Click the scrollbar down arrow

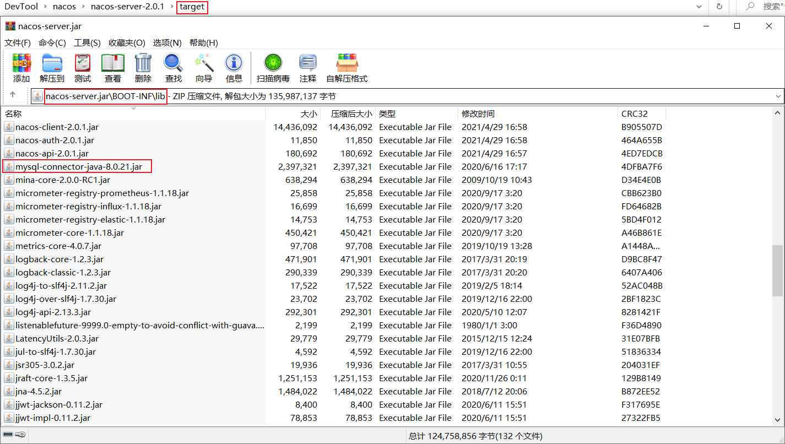(778, 421)
